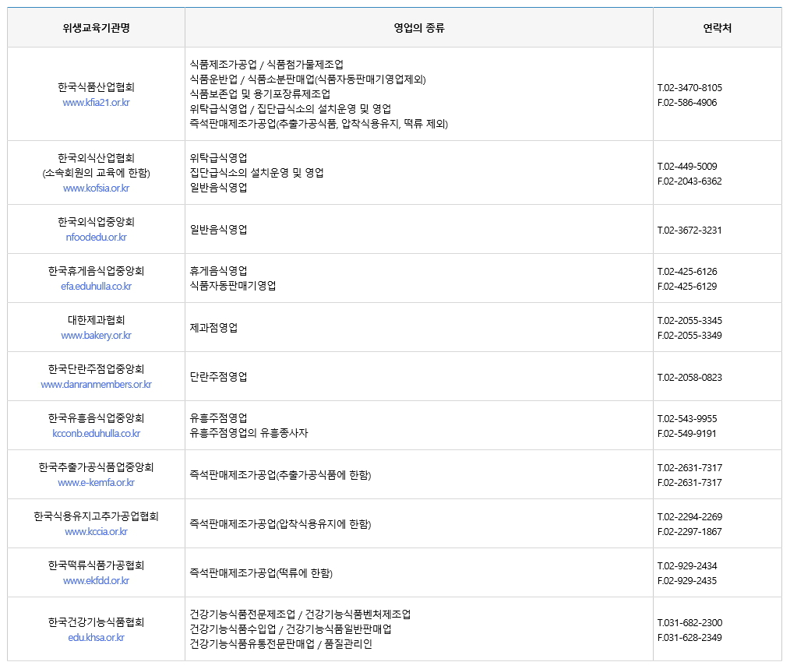Click the fax number F.02-549-9191
790x669 pixels.
[x=686, y=433]
